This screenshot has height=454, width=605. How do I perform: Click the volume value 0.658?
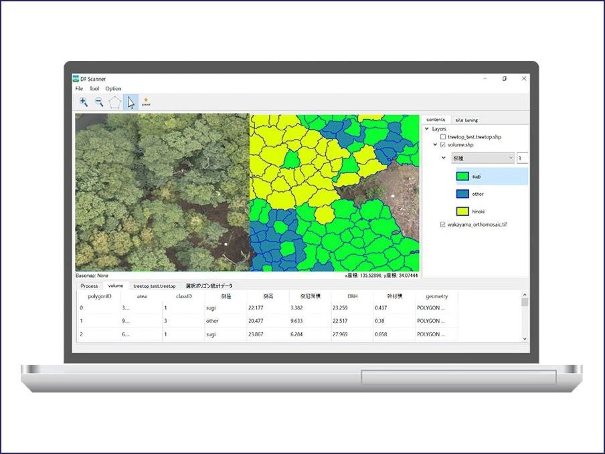tap(381, 334)
